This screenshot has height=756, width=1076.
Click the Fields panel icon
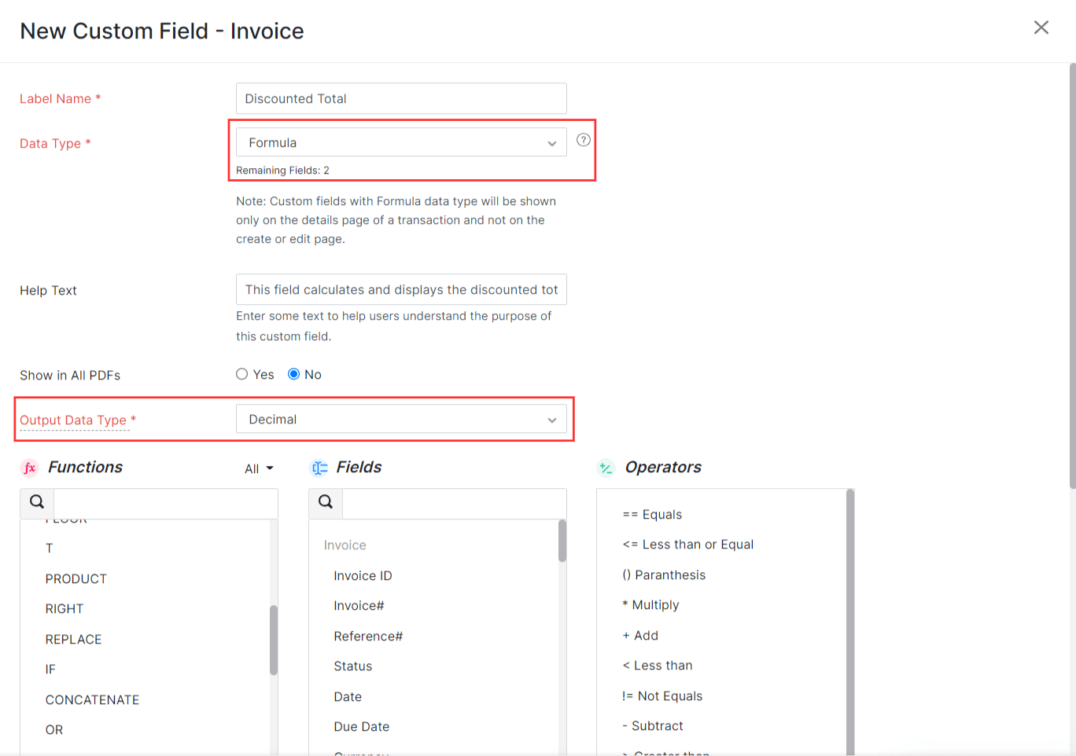(319, 467)
